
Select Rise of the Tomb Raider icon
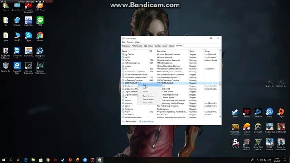pos(281,144)
